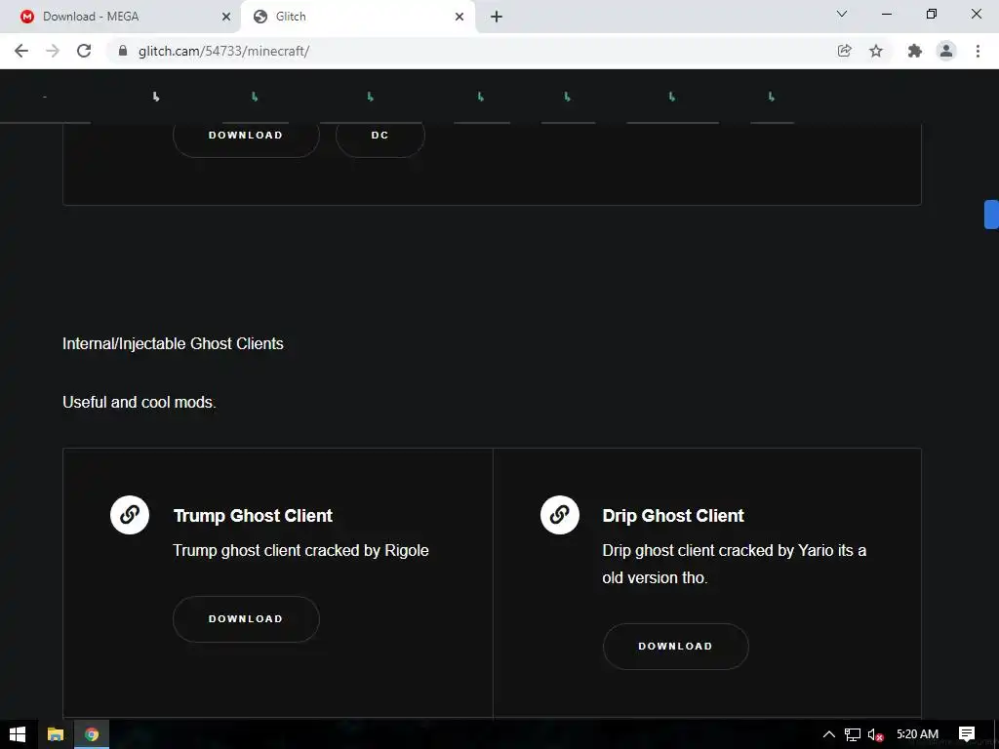
Task: Open the 5:20 AM clock
Action: point(917,734)
